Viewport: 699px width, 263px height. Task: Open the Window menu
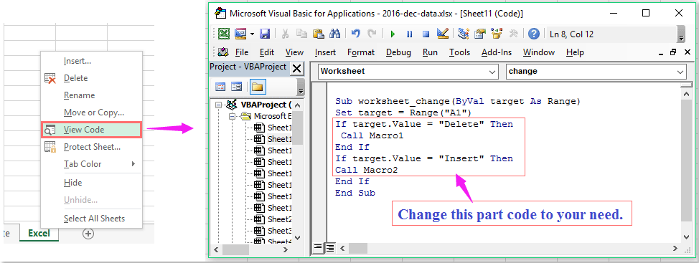click(538, 52)
